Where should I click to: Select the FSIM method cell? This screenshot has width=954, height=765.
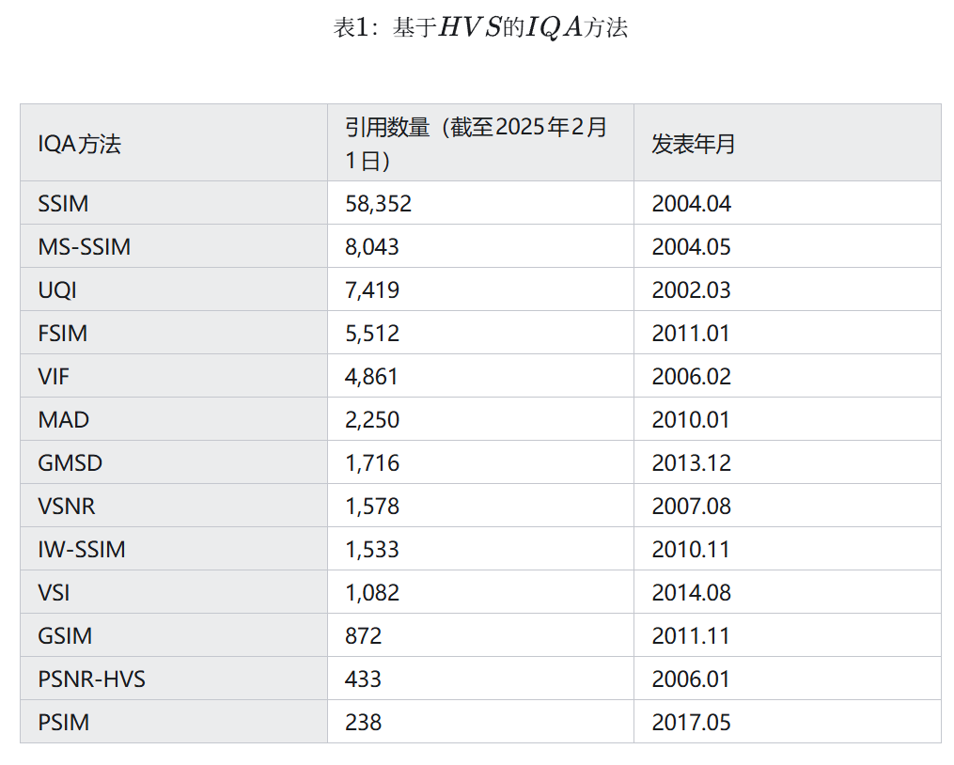pyautogui.click(x=63, y=334)
